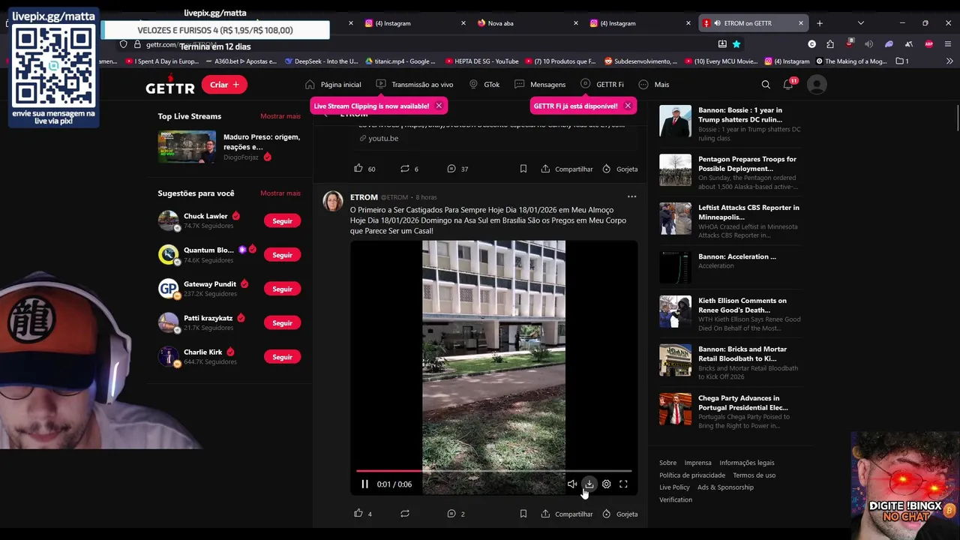Open Live Policy link

674,487
